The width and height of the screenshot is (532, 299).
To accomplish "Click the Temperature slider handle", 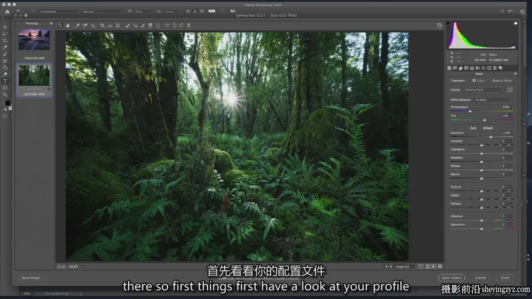I will coord(470,111).
